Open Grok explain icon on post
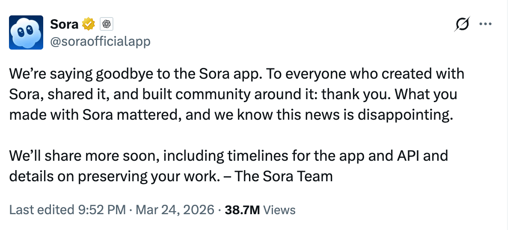 [x=462, y=24]
